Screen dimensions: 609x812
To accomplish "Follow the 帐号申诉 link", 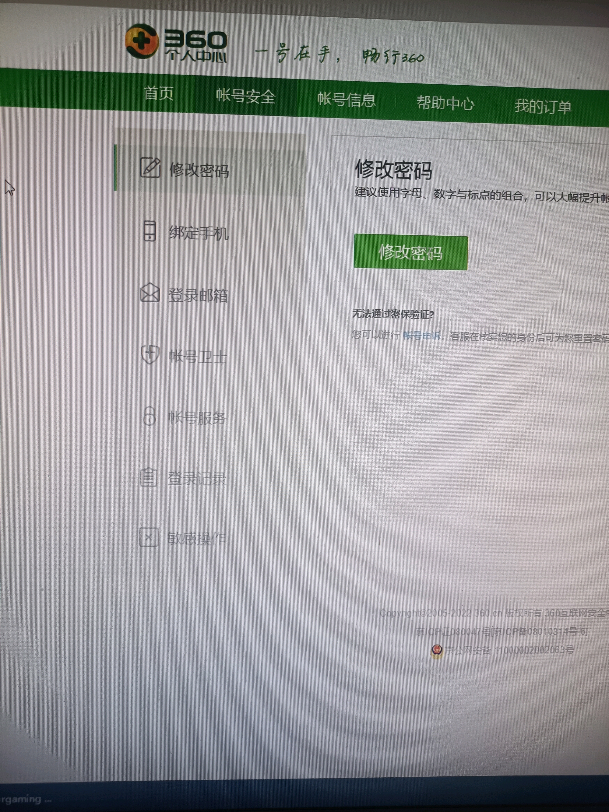I will [x=421, y=336].
